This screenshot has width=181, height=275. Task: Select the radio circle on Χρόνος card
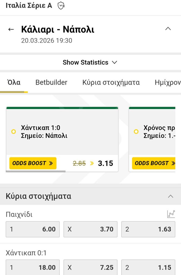click(x=136, y=132)
